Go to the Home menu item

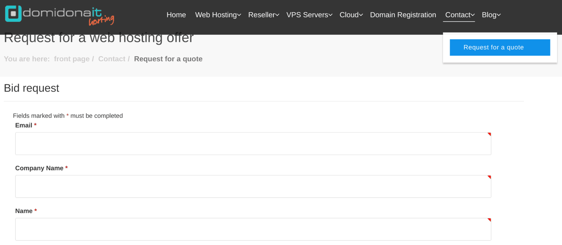[176, 15]
